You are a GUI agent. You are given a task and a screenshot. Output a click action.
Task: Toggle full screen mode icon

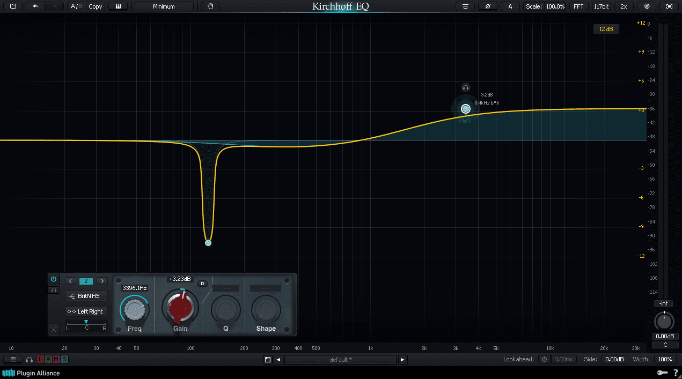(x=669, y=6)
